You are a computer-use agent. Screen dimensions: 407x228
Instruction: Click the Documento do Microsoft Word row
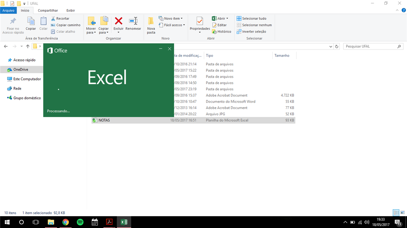point(234,102)
